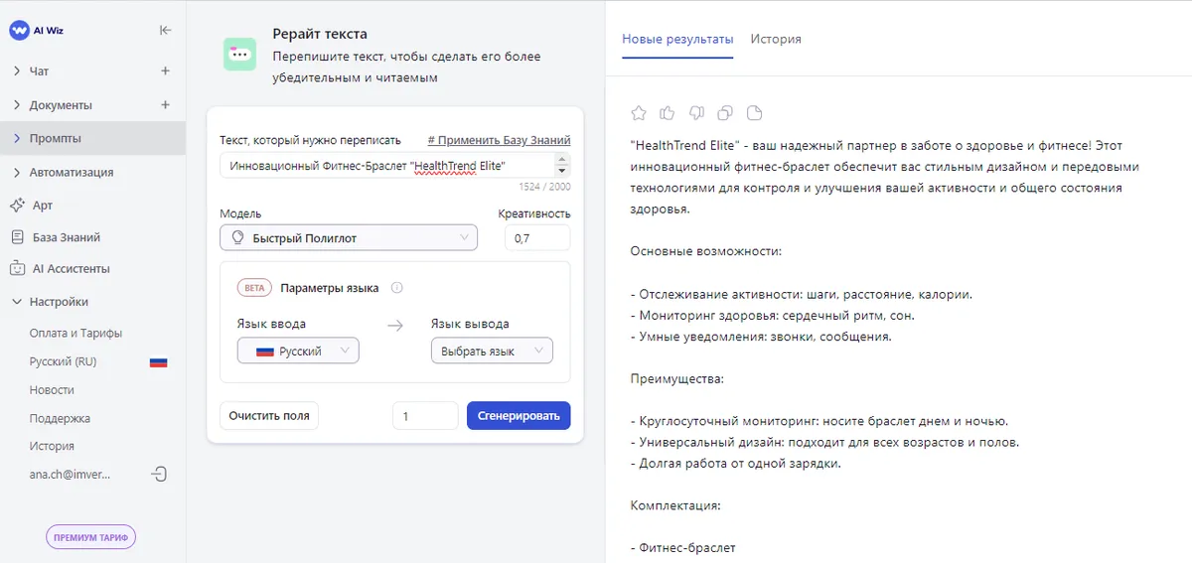Open the Быстрый Полиглот model dropdown
This screenshot has width=1192, height=563.
[x=349, y=237]
